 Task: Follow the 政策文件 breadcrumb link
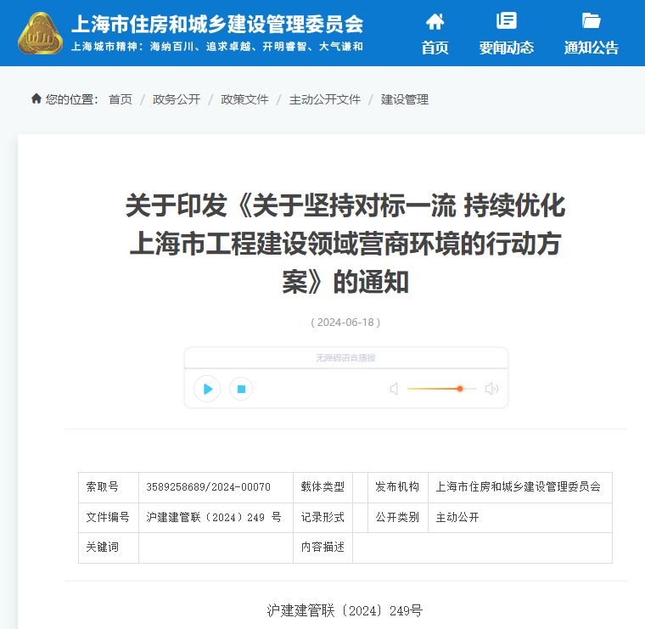(244, 99)
